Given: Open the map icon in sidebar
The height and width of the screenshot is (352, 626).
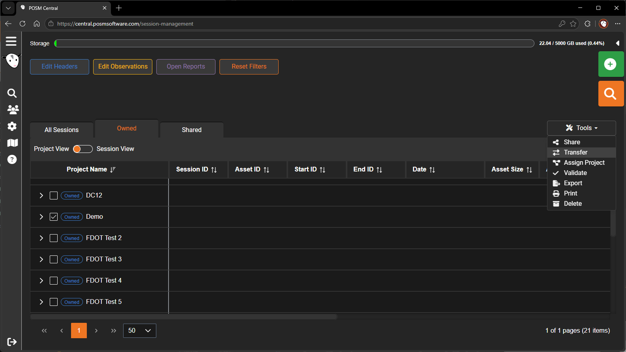Looking at the screenshot, I should coord(13,143).
